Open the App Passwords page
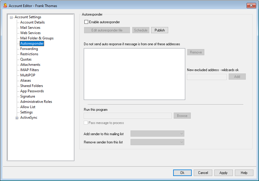259x181 pixels. point(32,91)
